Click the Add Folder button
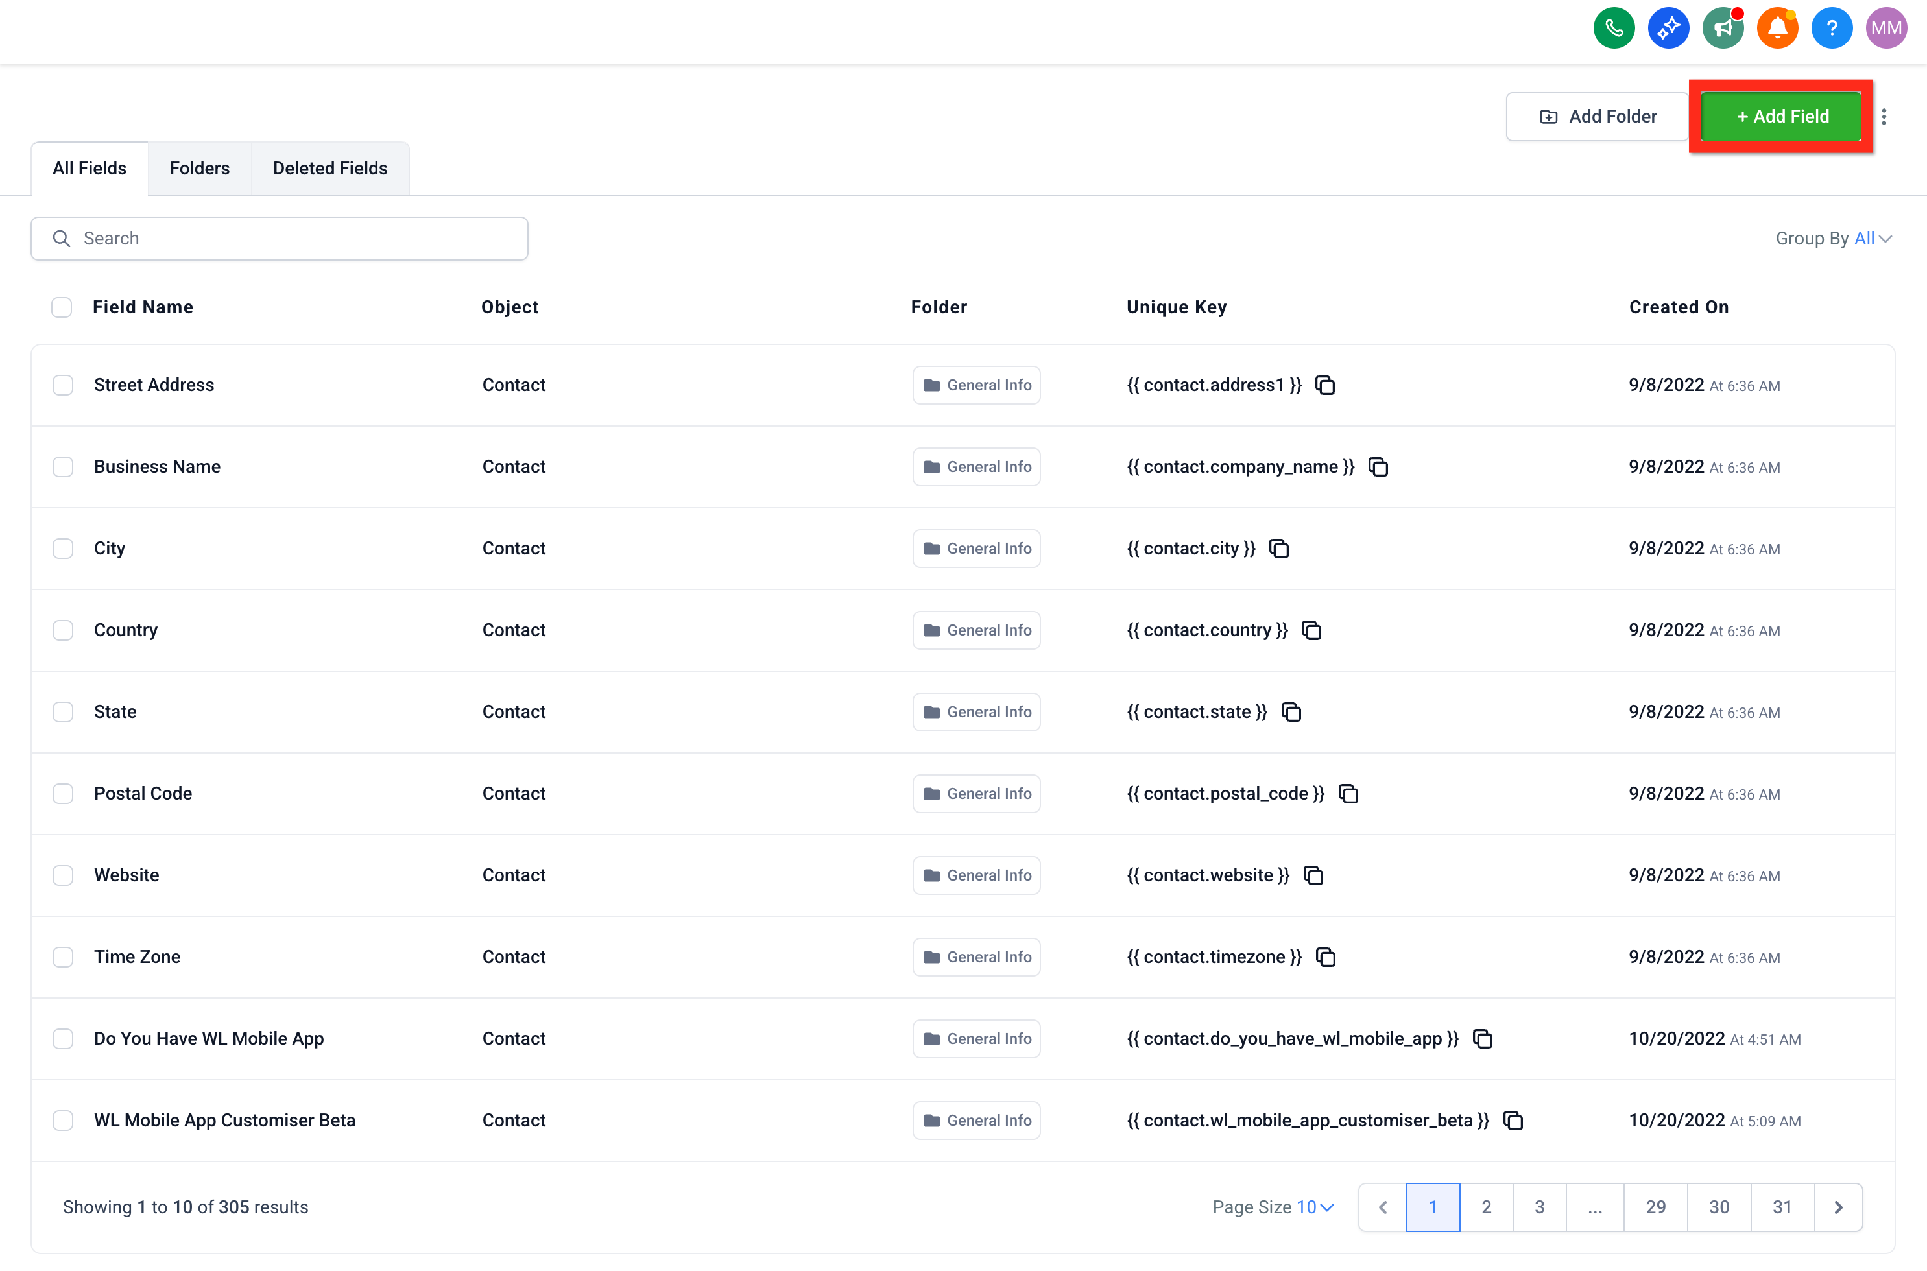This screenshot has width=1927, height=1271. (1597, 117)
